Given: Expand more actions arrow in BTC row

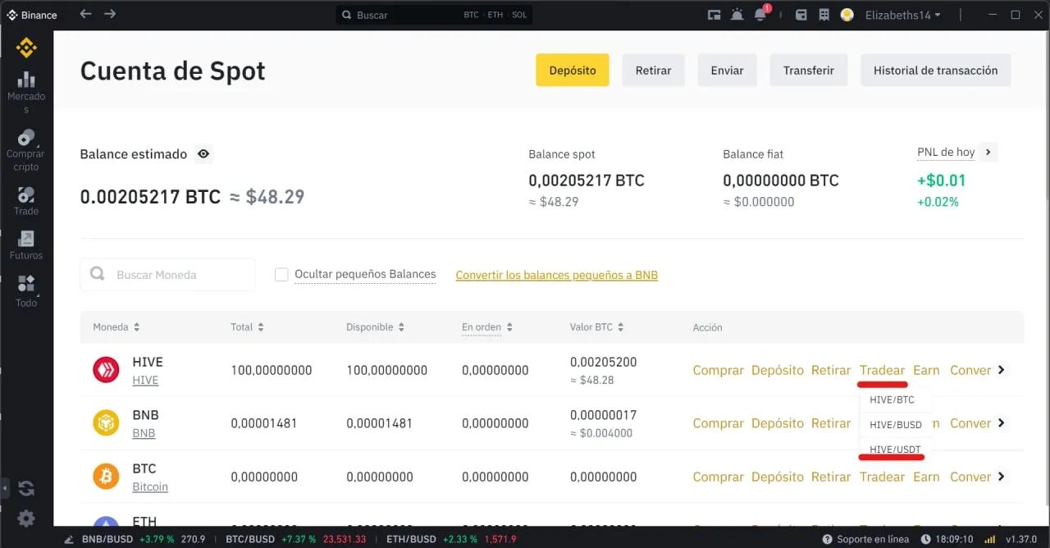Looking at the screenshot, I should tap(1001, 477).
